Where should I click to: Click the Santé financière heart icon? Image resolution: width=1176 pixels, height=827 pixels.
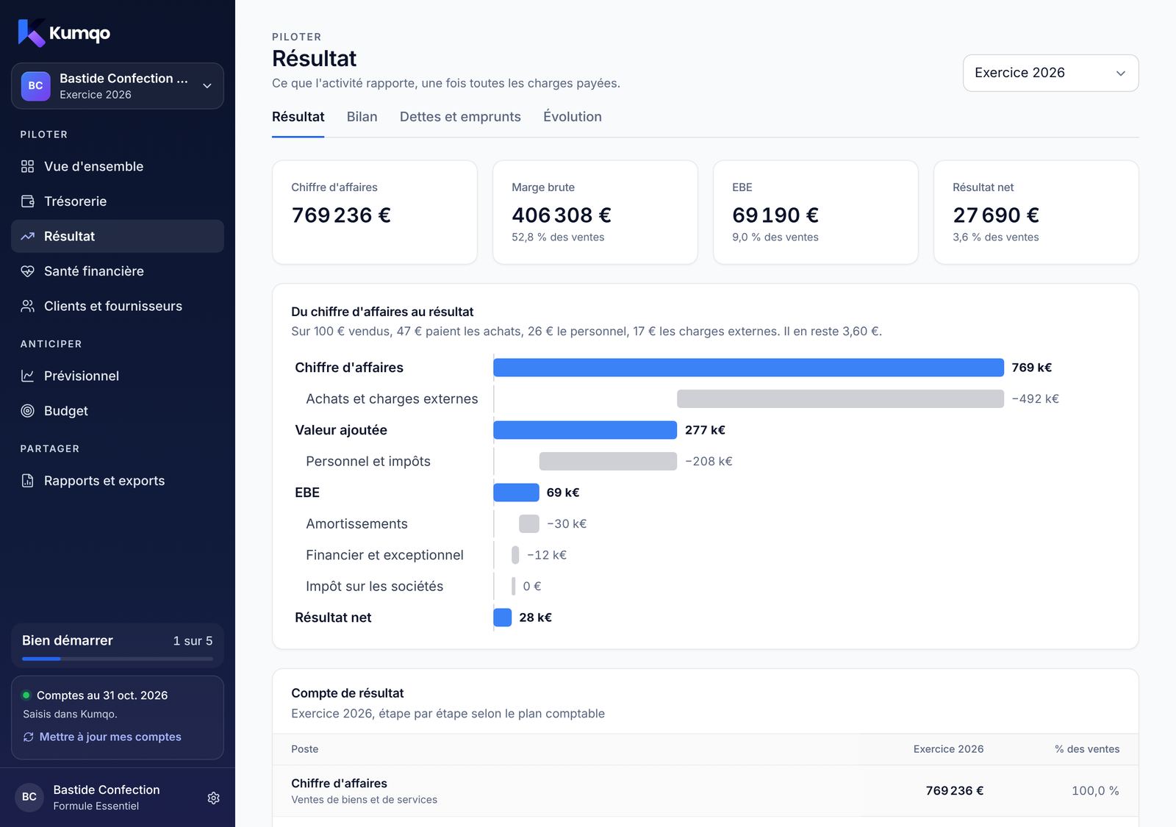click(27, 271)
